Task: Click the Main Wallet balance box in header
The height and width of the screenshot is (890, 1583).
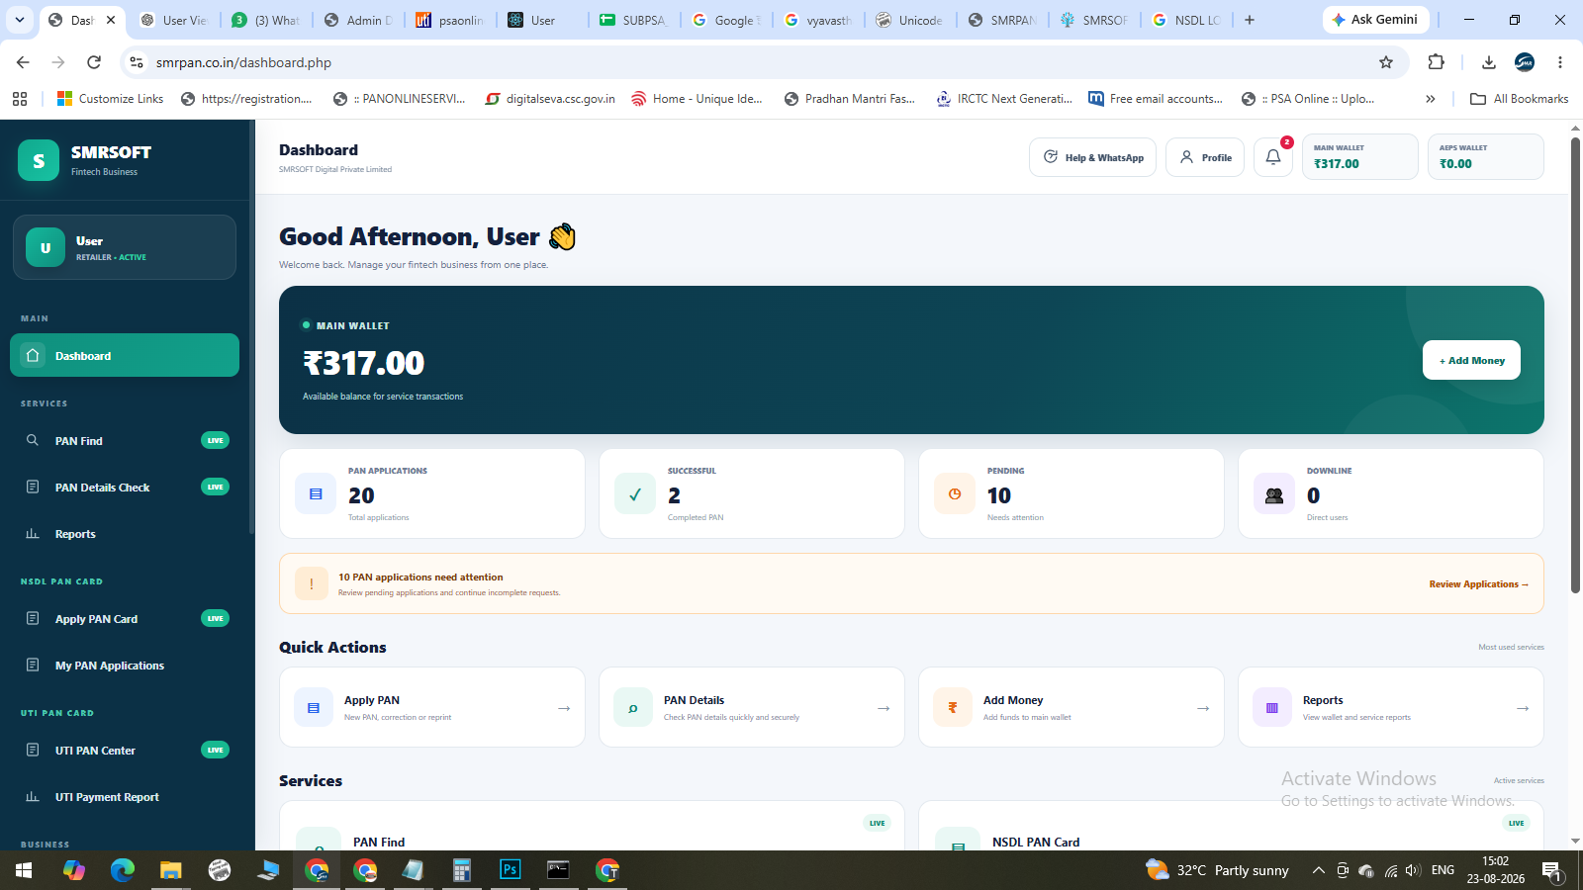Action: click(x=1359, y=157)
